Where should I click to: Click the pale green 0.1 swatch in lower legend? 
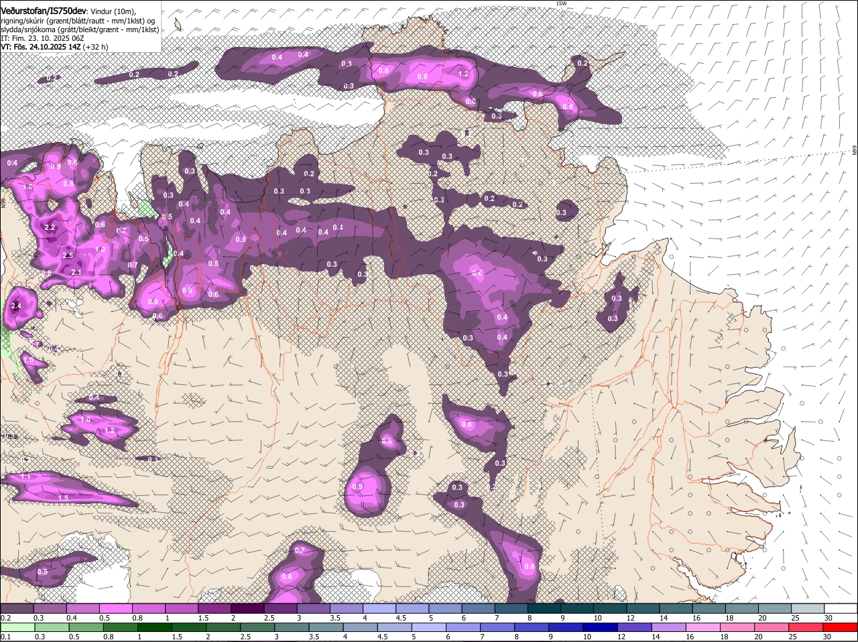tap(17, 627)
